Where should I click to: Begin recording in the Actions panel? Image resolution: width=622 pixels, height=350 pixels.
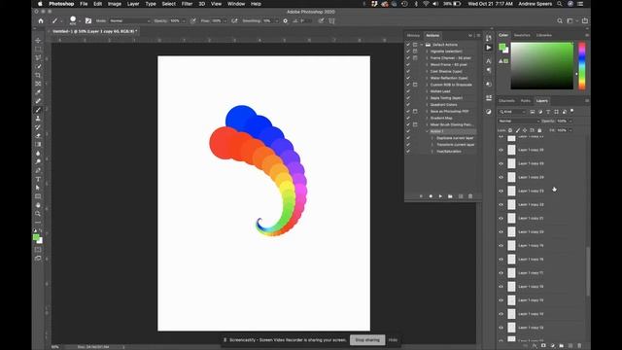coord(431,196)
